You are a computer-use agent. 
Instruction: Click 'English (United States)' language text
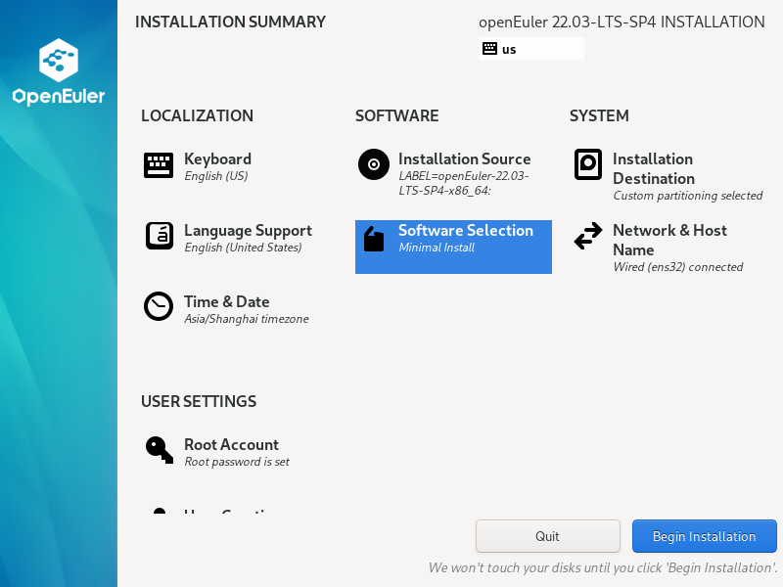tap(243, 248)
